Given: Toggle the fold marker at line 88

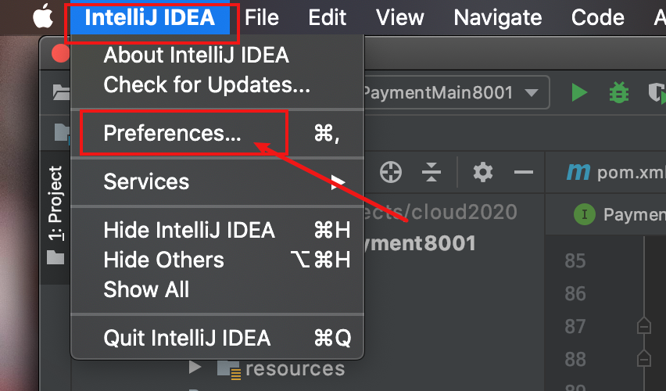Looking at the screenshot, I should click(x=644, y=358).
